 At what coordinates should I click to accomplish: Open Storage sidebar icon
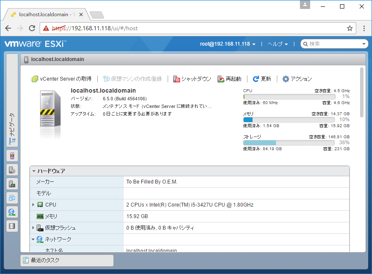pyautogui.click(x=12, y=226)
